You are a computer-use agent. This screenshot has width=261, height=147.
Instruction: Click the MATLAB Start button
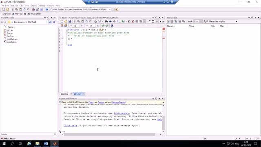tap(4, 138)
